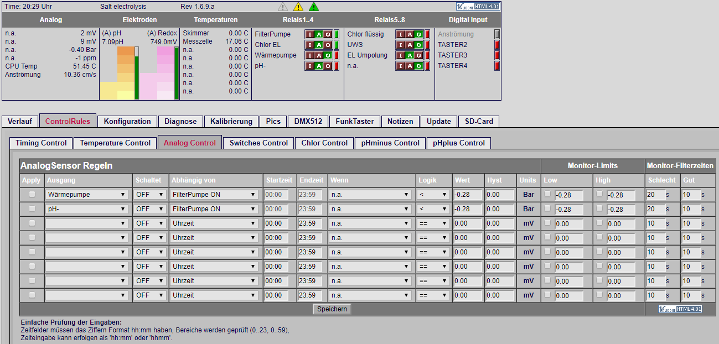Viewport: 719px width, 344px height.
Task: Open 'FilterPumpe ON' dropdown in pH- row
Action: coord(214,209)
